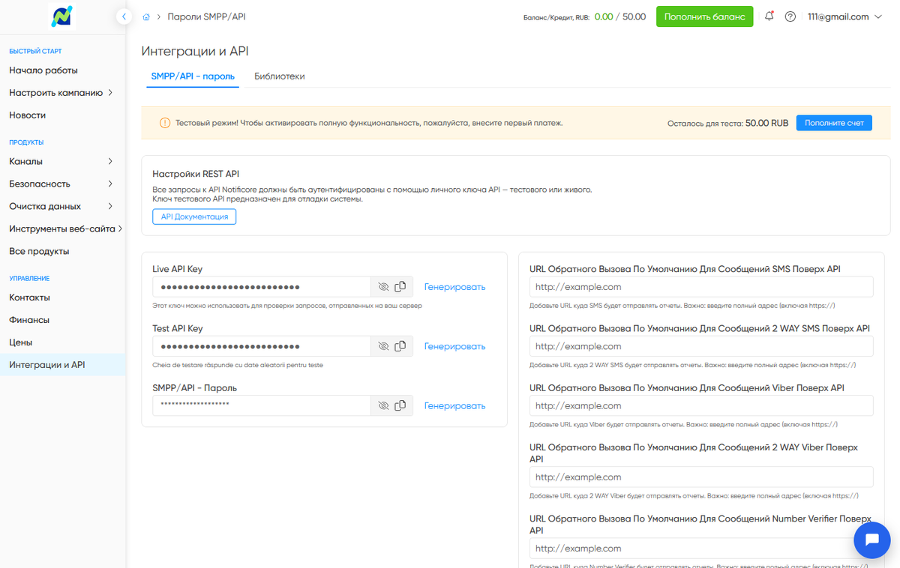Open the 111@gmail.com account dropdown

844,16
